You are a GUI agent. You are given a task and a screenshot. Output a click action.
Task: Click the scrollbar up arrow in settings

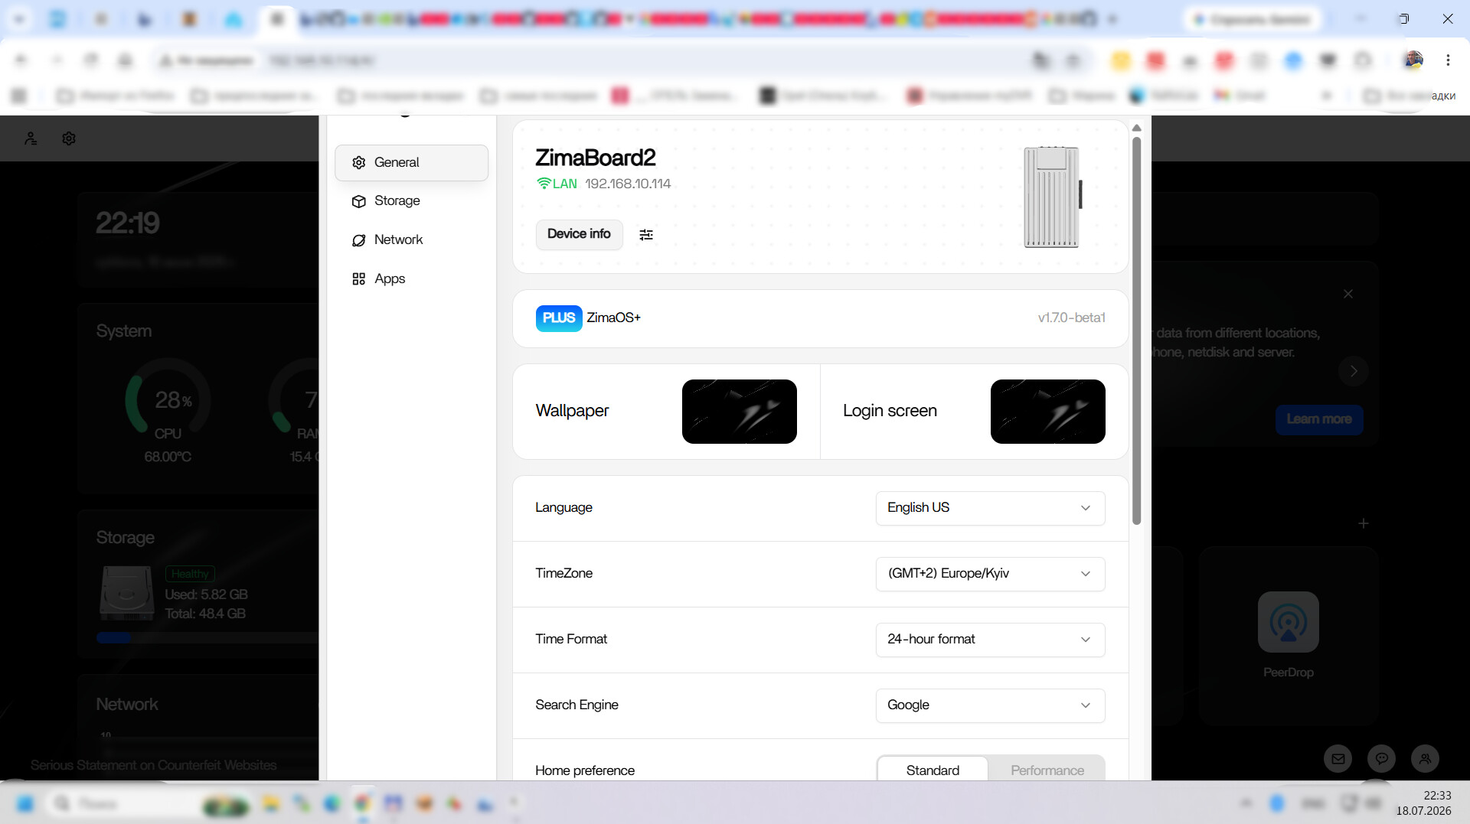pos(1137,128)
